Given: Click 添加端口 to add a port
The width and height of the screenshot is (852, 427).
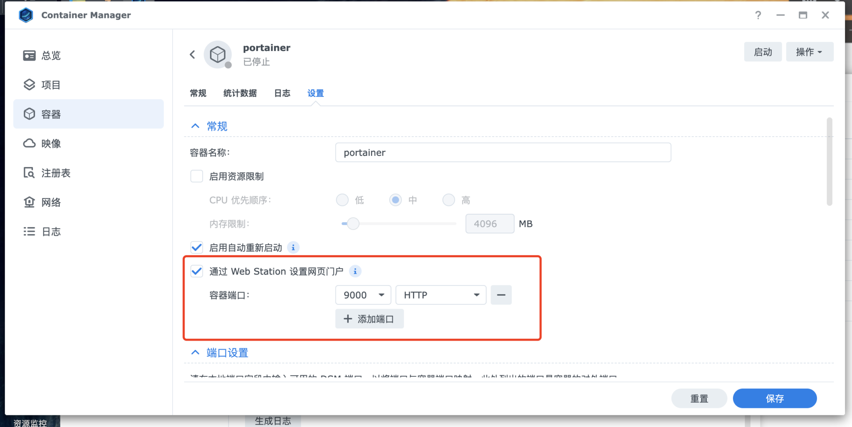Looking at the screenshot, I should click(369, 319).
